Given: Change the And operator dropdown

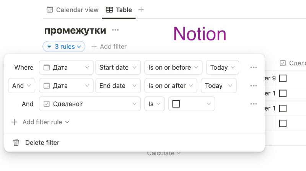Looking at the screenshot, I should pyautogui.click(x=21, y=86).
